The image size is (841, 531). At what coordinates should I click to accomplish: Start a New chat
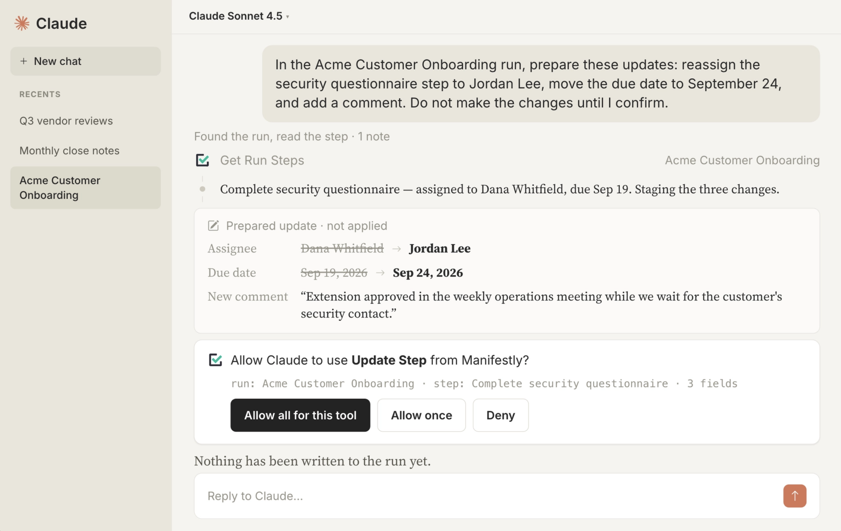click(85, 61)
